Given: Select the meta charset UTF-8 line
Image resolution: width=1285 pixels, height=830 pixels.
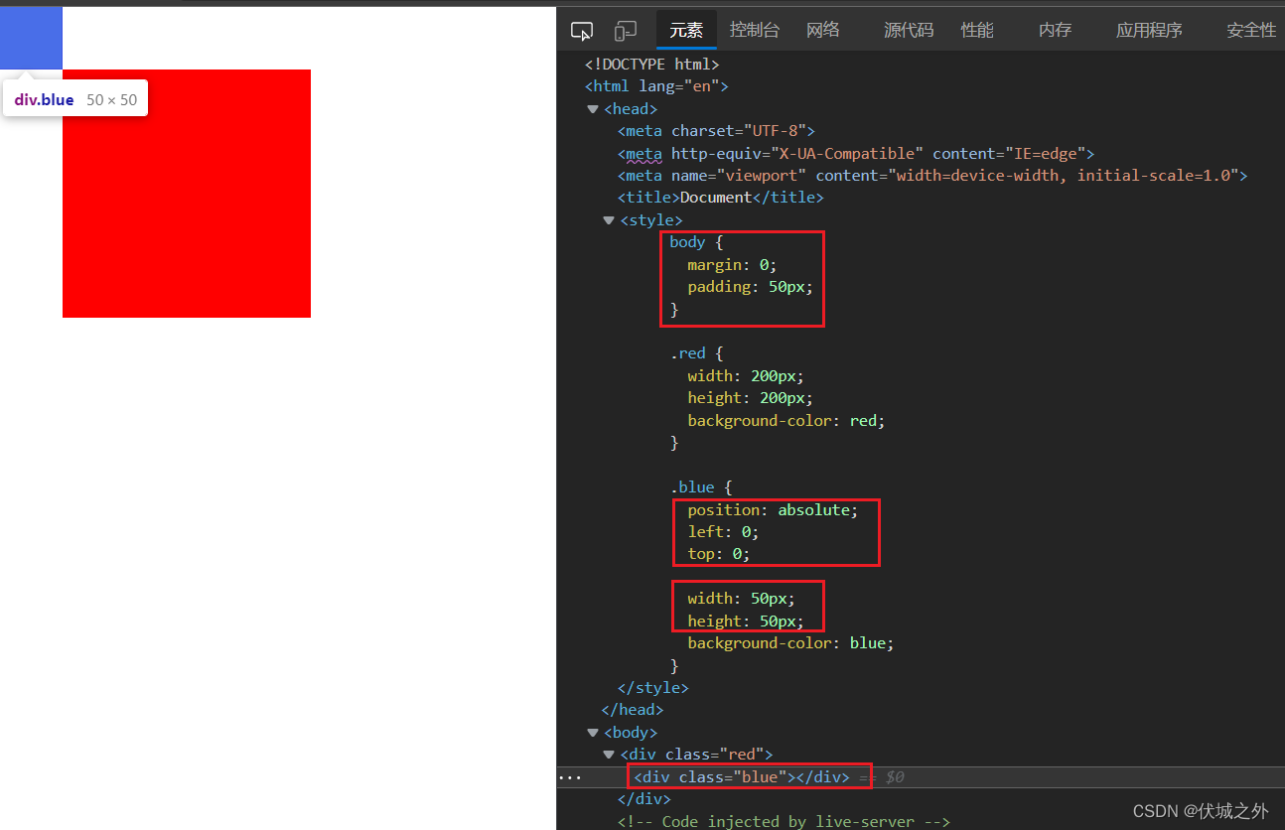Looking at the screenshot, I should pos(716,131).
